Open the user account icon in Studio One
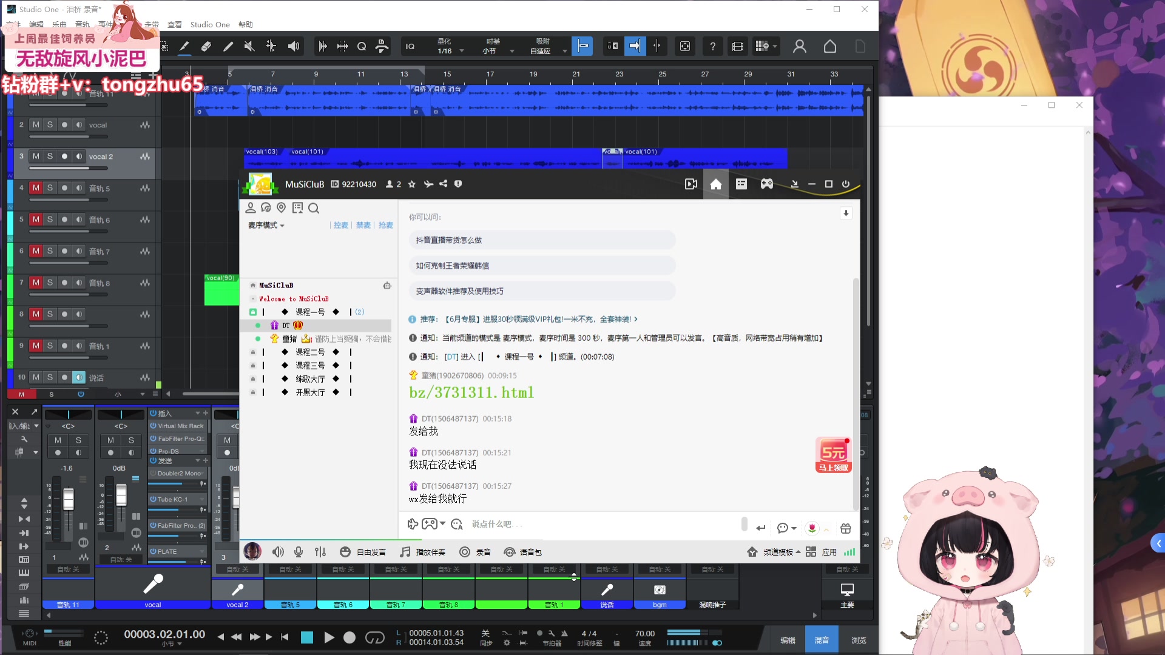 click(x=800, y=46)
